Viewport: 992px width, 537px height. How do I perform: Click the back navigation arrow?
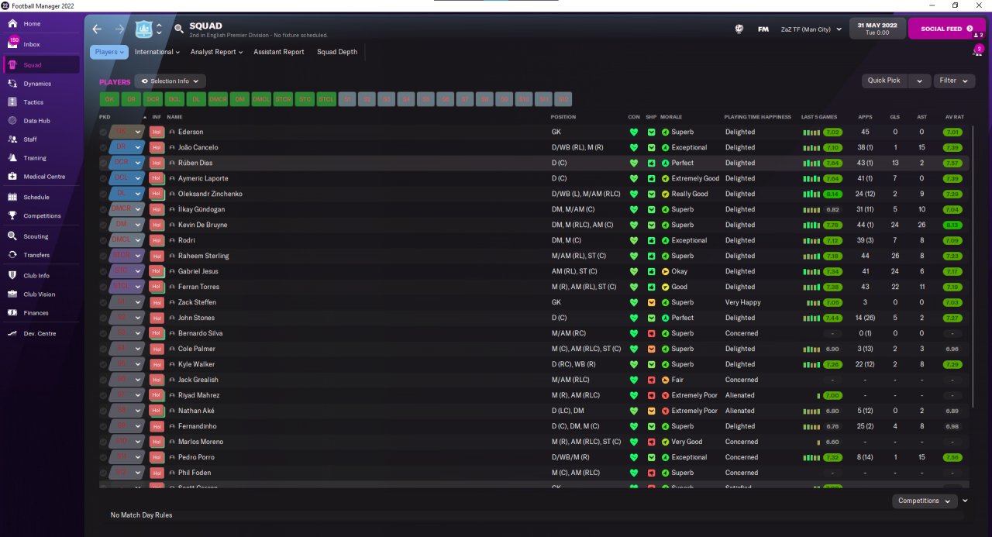coord(97,29)
